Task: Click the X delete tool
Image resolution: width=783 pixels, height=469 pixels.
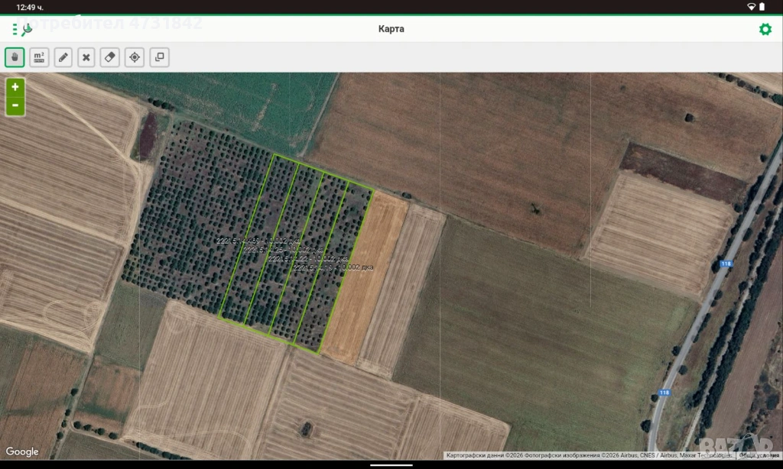Action: point(86,57)
